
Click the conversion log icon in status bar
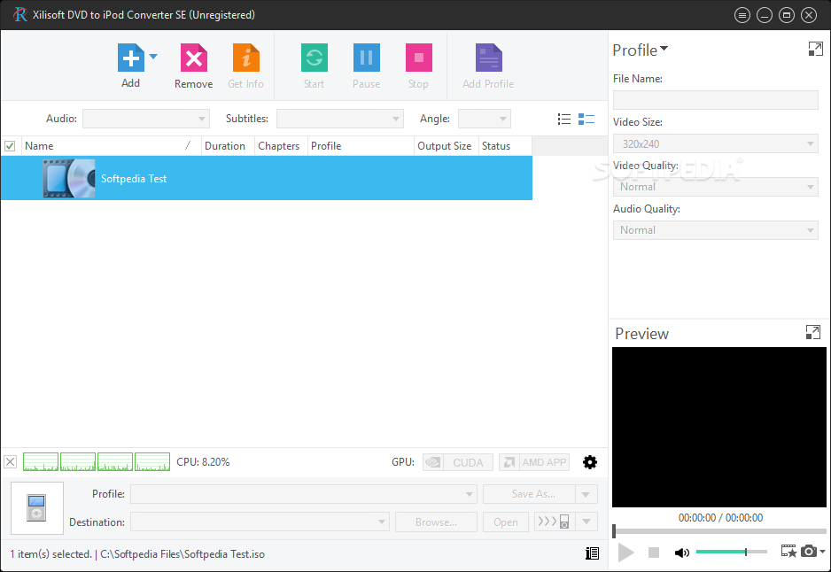point(592,553)
